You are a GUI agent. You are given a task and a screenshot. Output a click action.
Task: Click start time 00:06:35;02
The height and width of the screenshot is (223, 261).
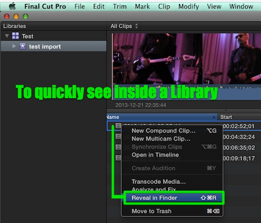239,148
